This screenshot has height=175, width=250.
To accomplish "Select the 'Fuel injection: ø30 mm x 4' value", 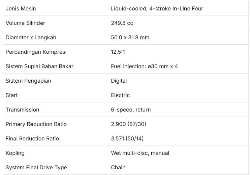I will pyautogui.click(x=144, y=66).
